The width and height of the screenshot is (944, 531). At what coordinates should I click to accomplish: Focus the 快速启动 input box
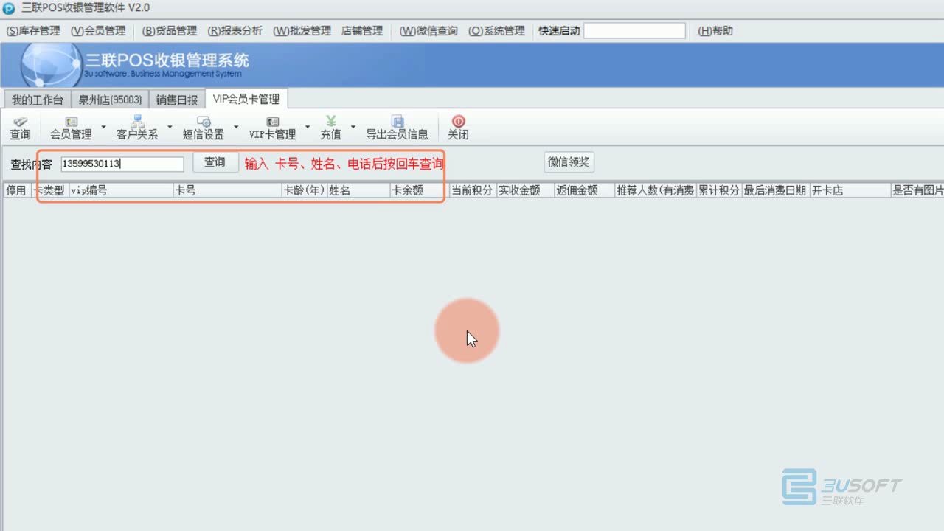tap(634, 31)
